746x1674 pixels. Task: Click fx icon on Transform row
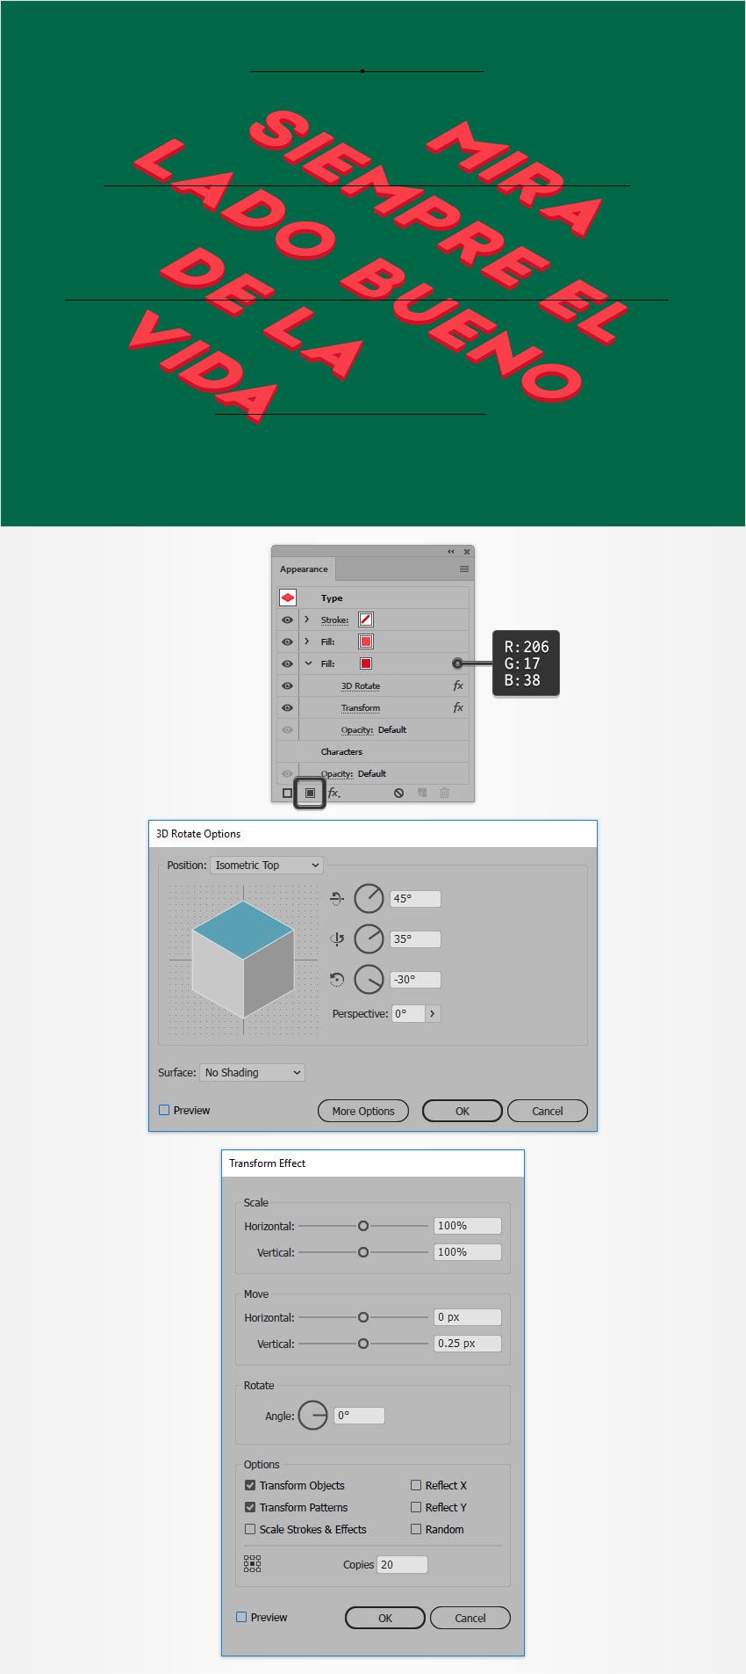point(458,707)
